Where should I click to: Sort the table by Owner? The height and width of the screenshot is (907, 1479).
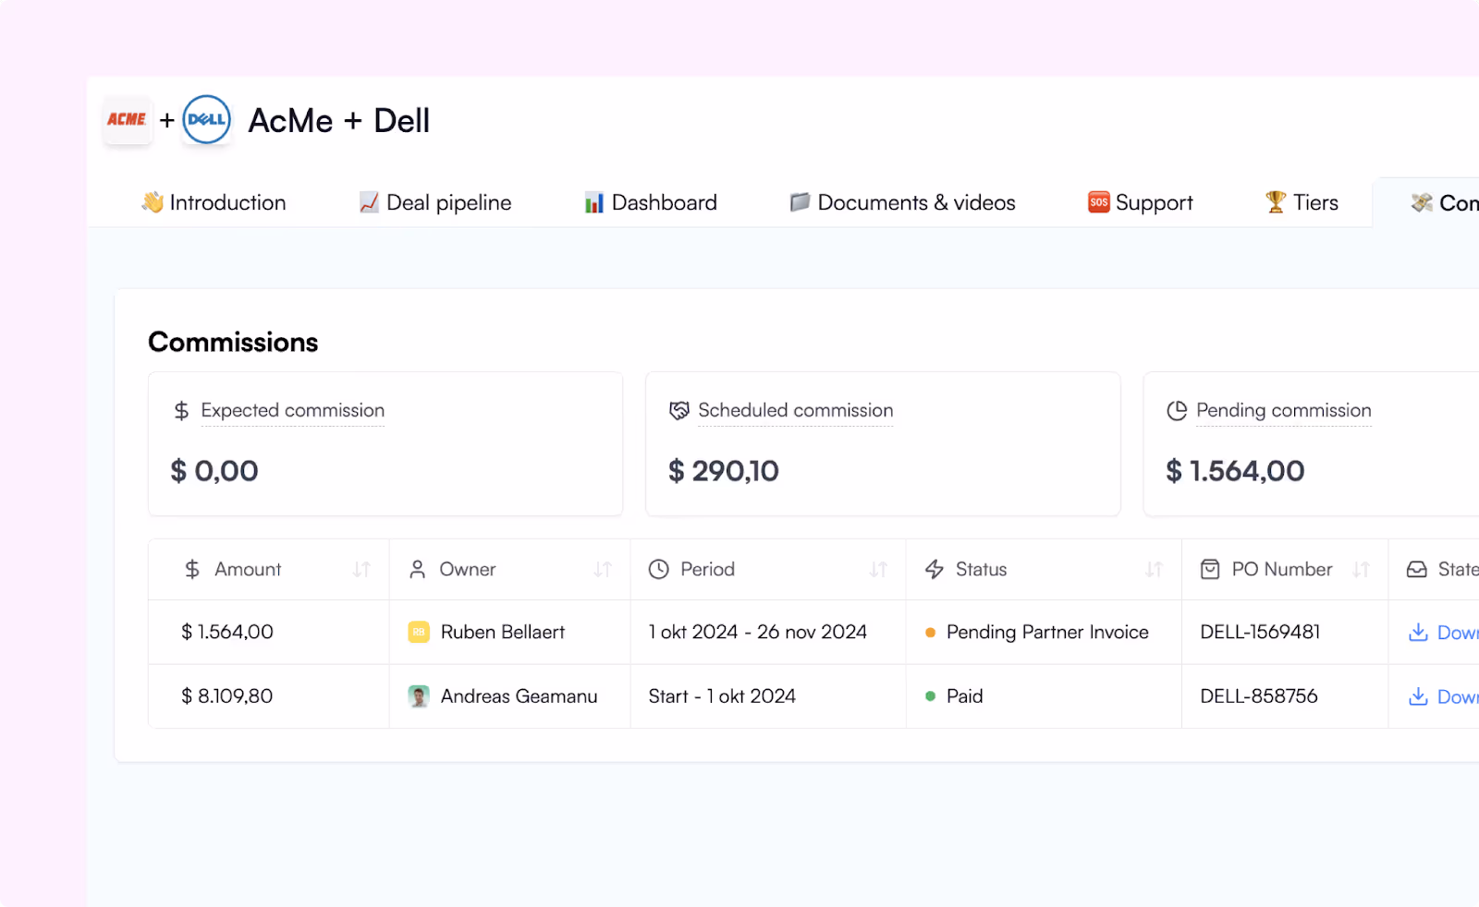[x=603, y=570]
